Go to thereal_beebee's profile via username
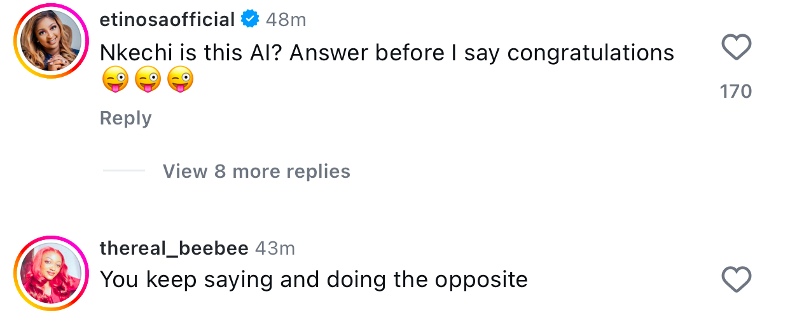This screenshot has height=315, width=790. 174,248
